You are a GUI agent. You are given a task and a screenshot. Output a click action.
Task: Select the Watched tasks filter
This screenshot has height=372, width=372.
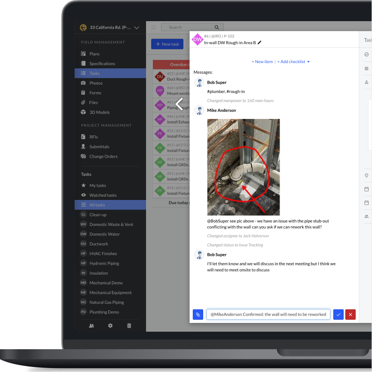(x=103, y=195)
